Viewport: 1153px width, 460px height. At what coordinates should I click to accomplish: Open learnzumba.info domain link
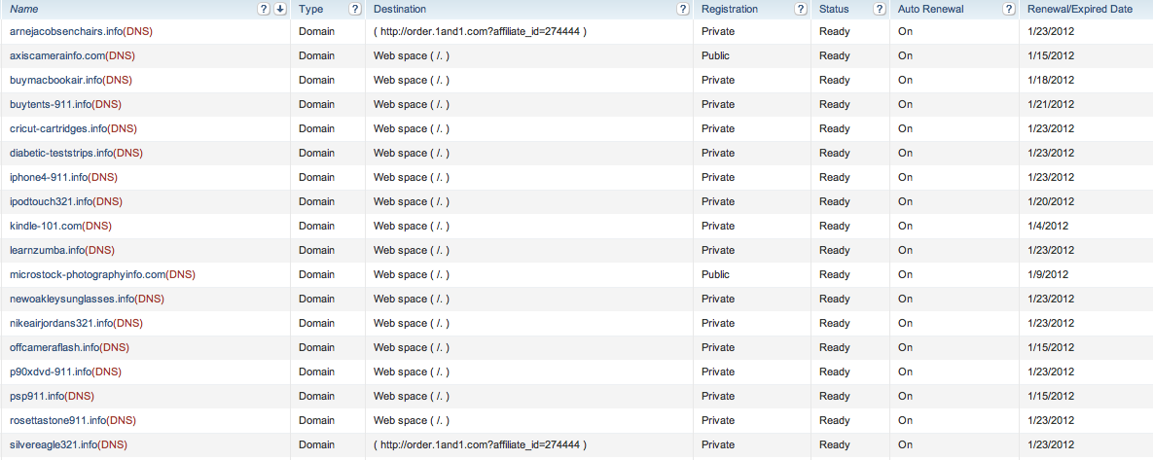point(47,250)
